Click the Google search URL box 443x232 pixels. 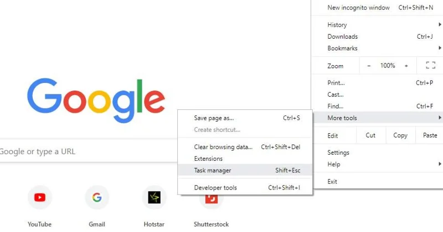pos(89,151)
